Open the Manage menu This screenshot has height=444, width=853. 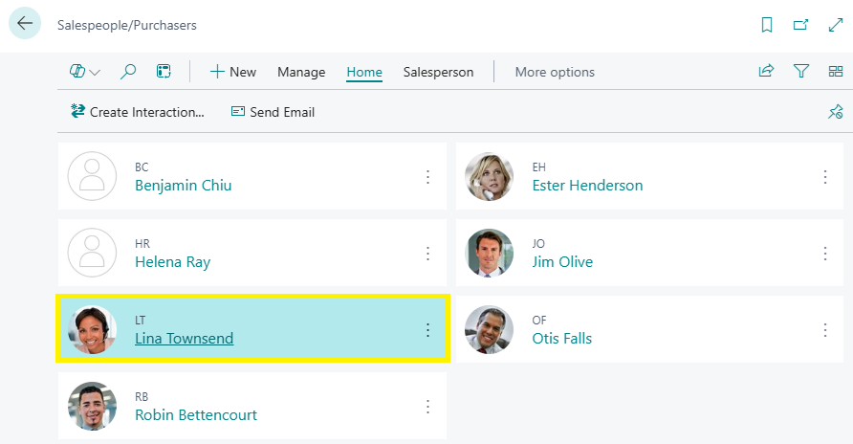(301, 72)
